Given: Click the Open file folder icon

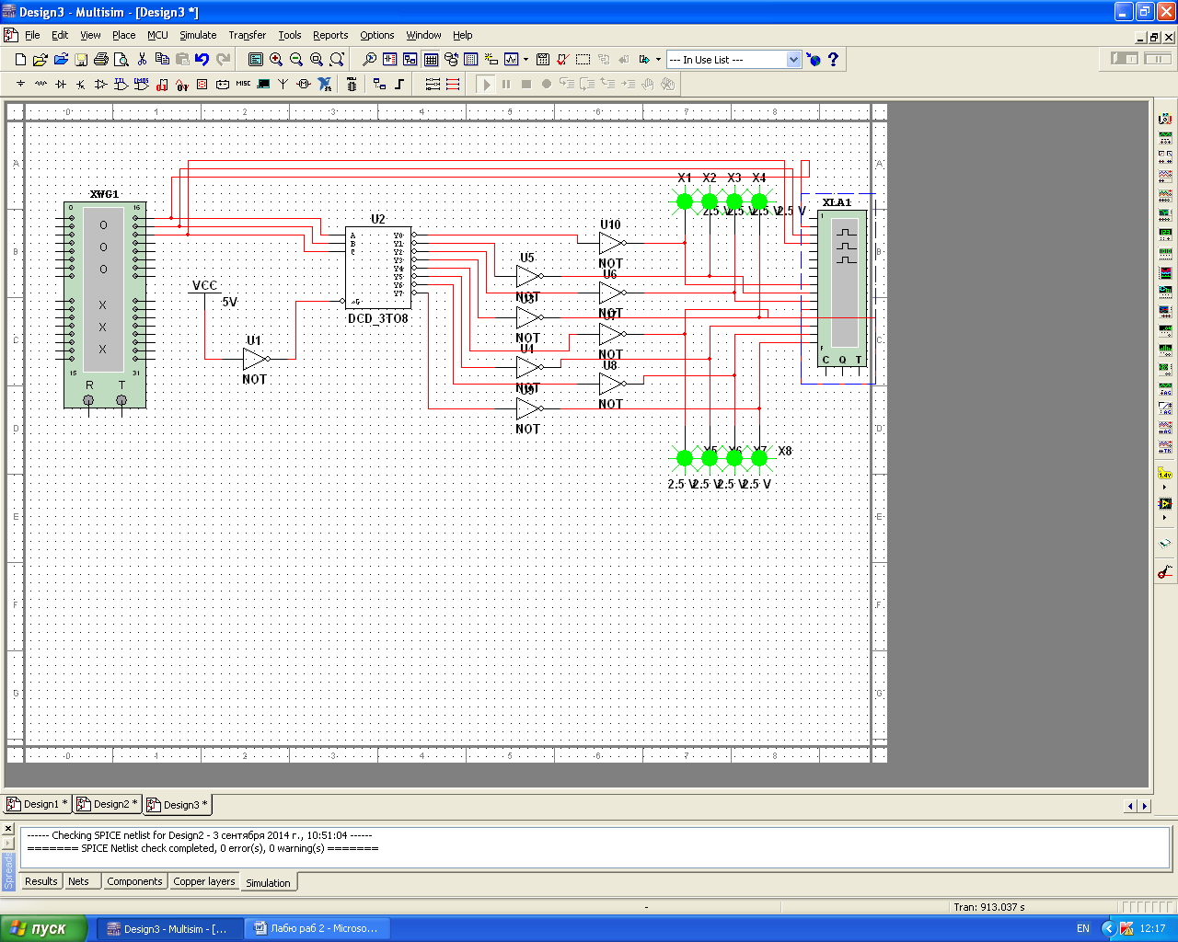Looking at the screenshot, I should coord(40,59).
